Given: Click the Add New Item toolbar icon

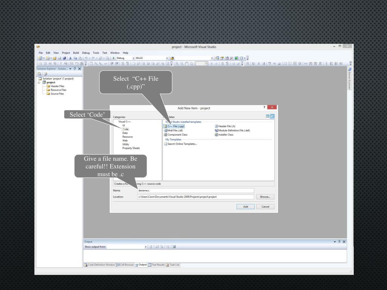Looking at the screenshot, I should (48, 58).
